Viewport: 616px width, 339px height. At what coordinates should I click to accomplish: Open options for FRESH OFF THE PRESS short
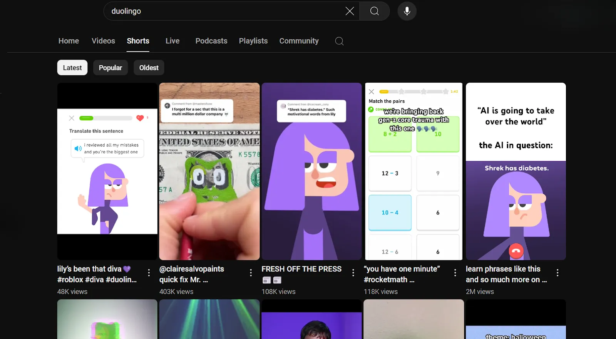pos(353,273)
